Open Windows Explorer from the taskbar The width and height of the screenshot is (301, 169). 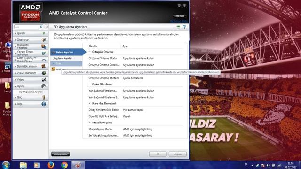pos(23,165)
